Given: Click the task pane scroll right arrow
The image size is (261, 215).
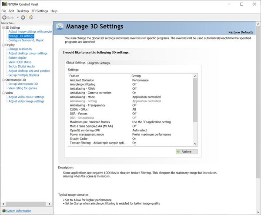Looking at the screenshot, I should pyautogui.click(x=50, y=204).
